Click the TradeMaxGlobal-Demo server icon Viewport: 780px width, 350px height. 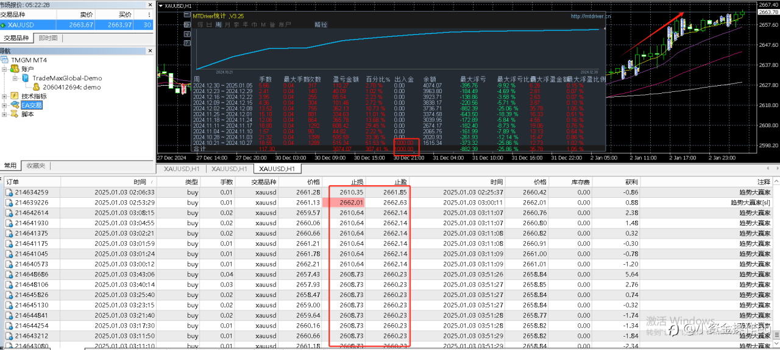(x=26, y=78)
